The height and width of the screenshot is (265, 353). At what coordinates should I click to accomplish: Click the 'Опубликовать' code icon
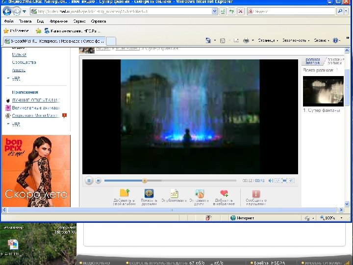pyautogui.click(x=174, y=193)
